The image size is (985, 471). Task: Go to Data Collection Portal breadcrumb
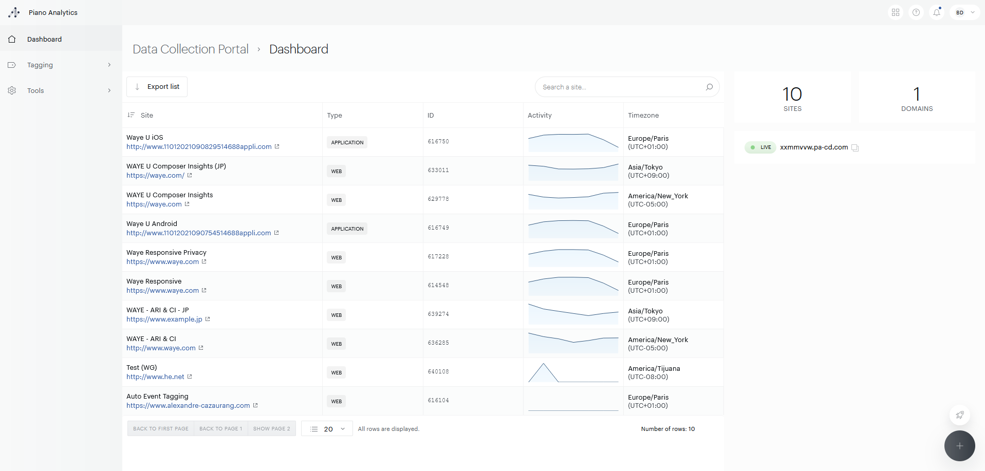190,49
